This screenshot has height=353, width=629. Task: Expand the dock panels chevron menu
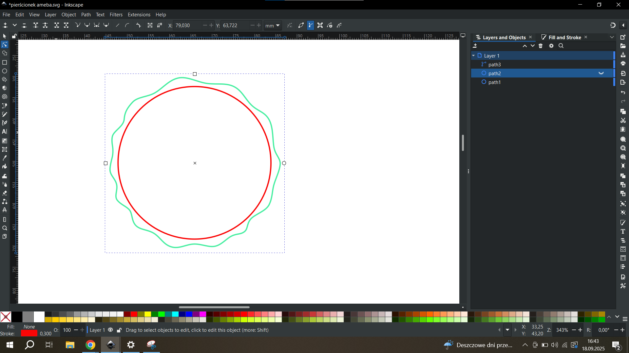tap(612, 37)
